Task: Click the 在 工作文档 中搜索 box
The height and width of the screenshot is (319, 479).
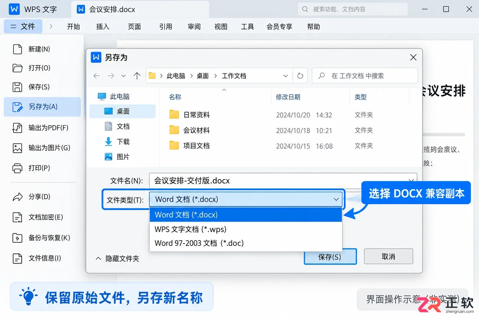Action: click(x=365, y=76)
